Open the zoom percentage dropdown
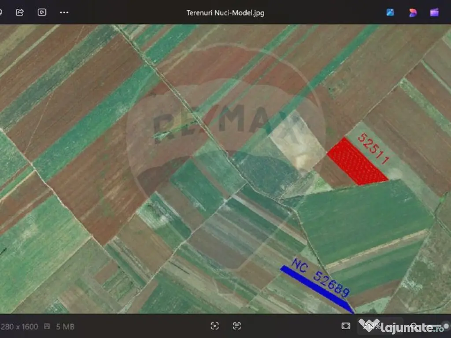Image resolution: width=451 pixels, height=338 pixels. click(370, 326)
